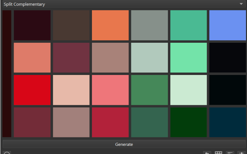The height and width of the screenshot is (154, 247).
Task: Select the tall dark maroon base color strip
Action: coord(7,74)
